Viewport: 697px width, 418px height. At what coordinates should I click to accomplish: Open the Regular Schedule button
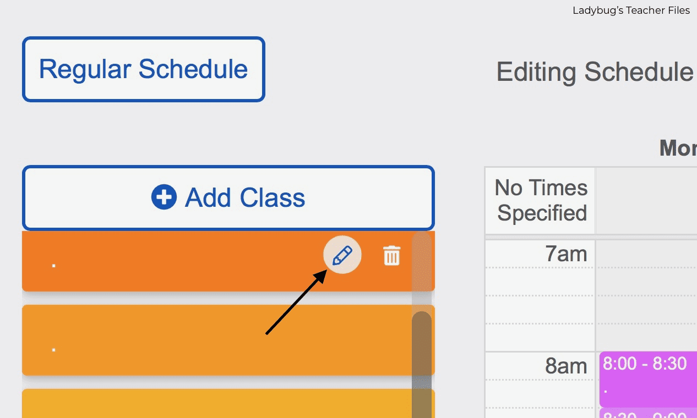(x=144, y=69)
